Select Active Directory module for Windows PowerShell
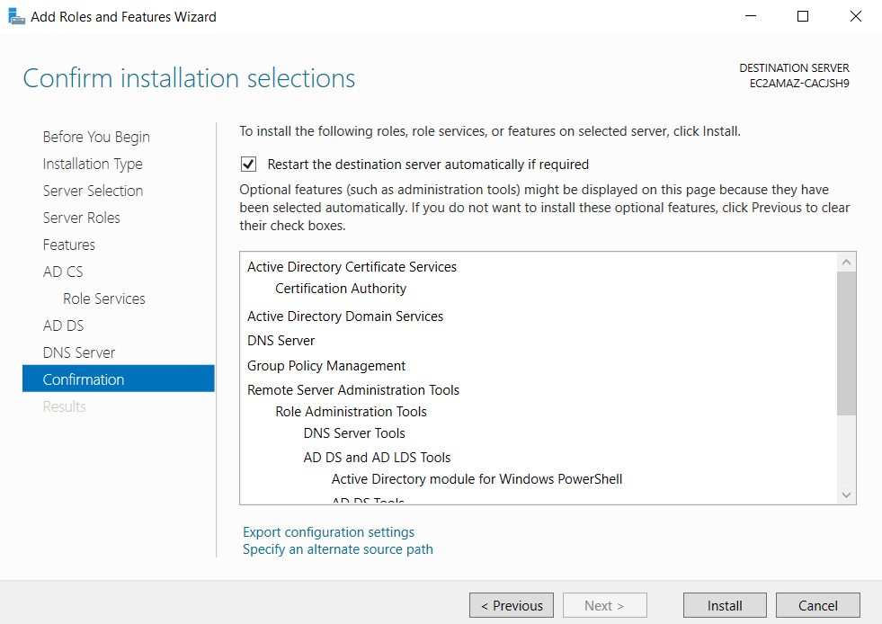 tap(477, 479)
